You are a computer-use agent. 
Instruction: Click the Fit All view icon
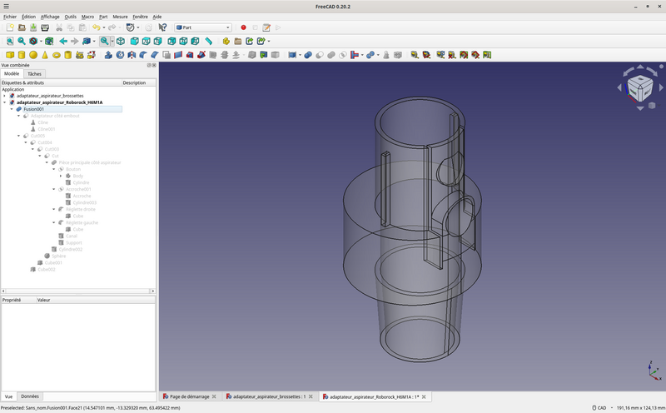[10, 41]
